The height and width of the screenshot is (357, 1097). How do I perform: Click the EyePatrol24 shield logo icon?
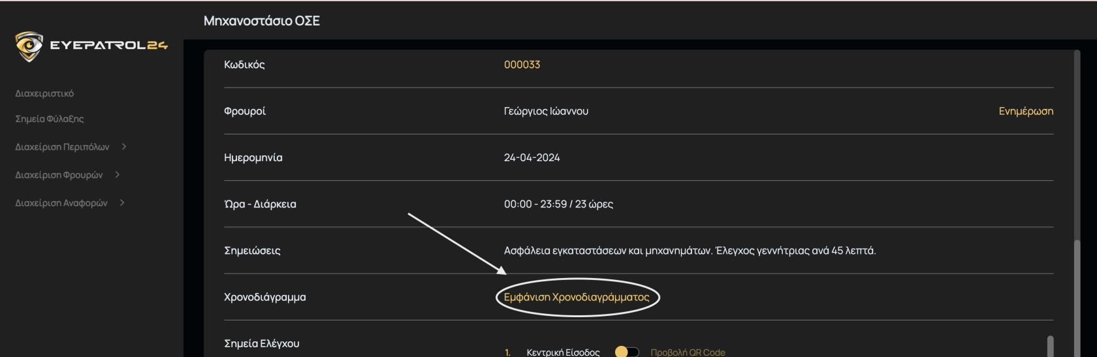coord(29,46)
